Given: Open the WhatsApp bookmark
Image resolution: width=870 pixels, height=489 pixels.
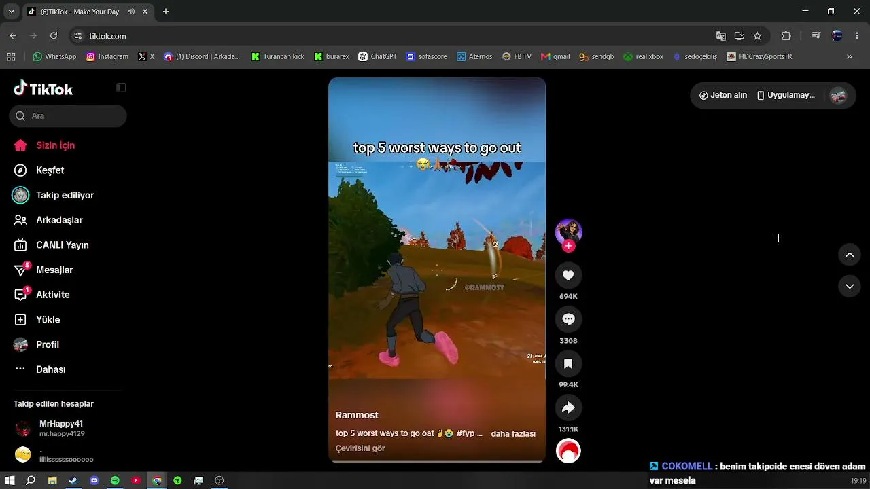Looking at the screenshot, I should tap(54, 57).
